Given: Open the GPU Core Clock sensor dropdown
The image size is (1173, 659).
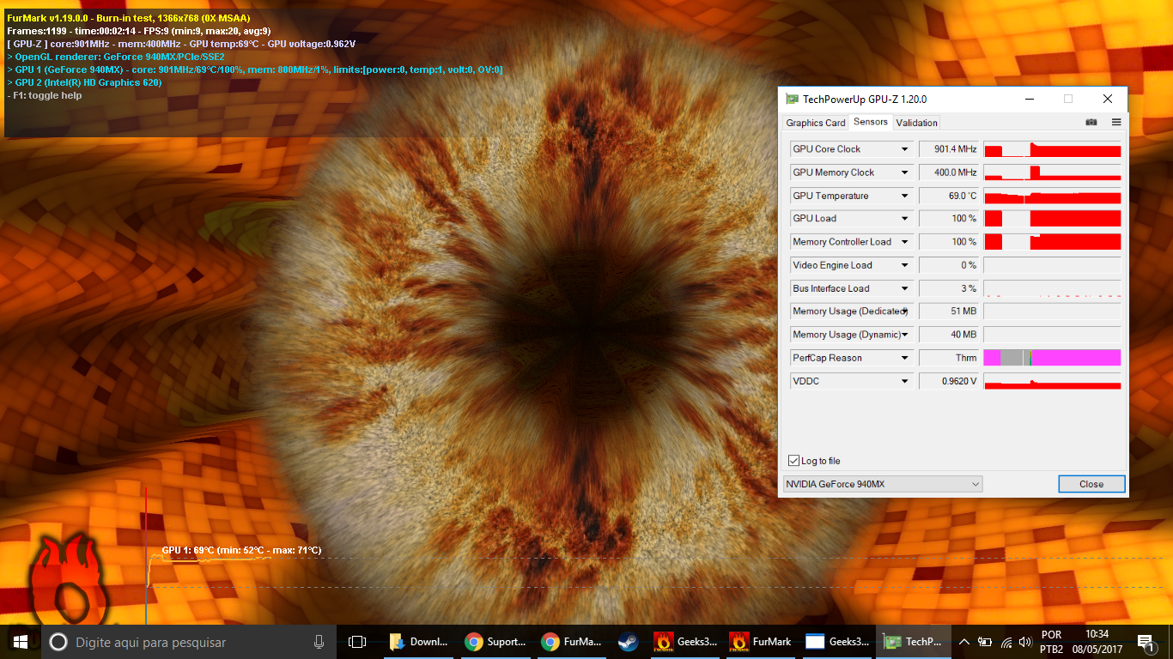Looking at the screenshot, I should click(904, 149).
